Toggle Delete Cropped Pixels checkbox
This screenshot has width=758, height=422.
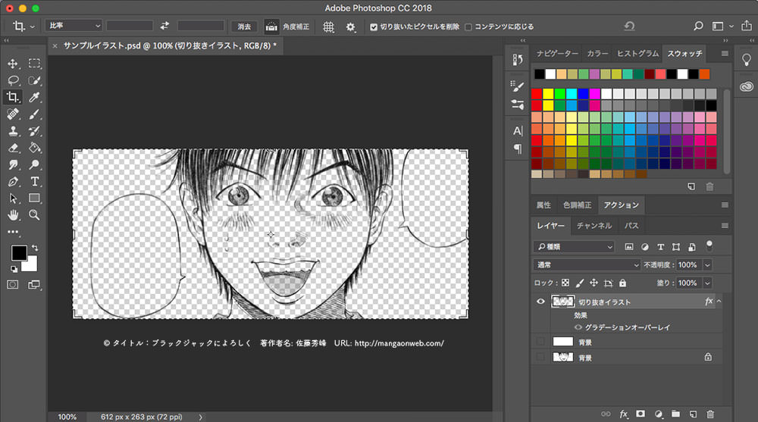click(x=374, y=27)
